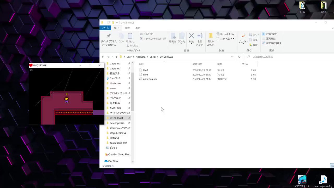Image resolution: width=334 pixels, height=188 pixels.
Task: Click Copy path in the ribbon
Action: pyautogui.click(x=147, y=34)
